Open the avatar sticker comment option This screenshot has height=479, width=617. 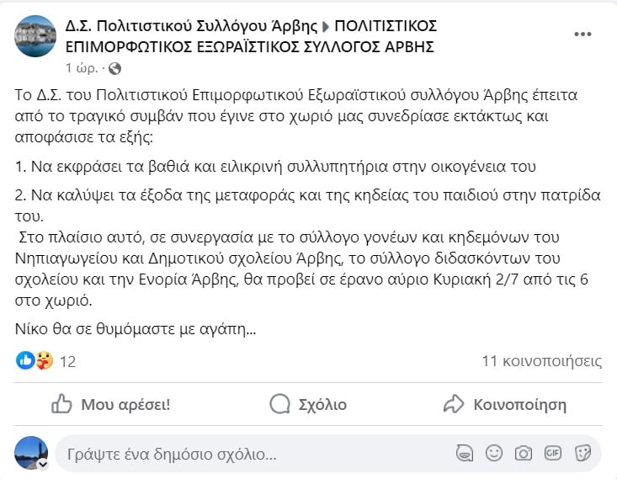pos(464,454)
